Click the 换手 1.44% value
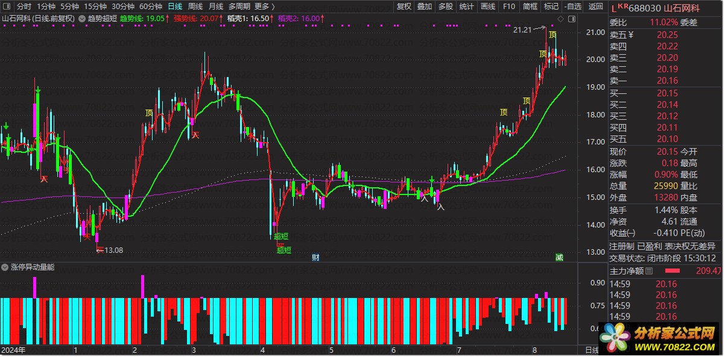The height and width of the screenshot is (357, 725). [666, 210]
